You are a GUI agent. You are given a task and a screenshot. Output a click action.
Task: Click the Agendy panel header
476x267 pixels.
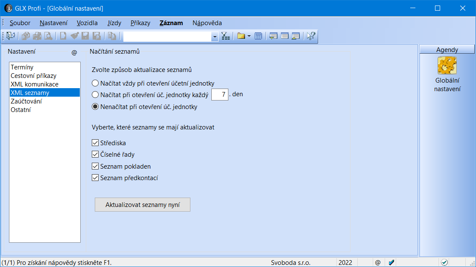(447, 49)
